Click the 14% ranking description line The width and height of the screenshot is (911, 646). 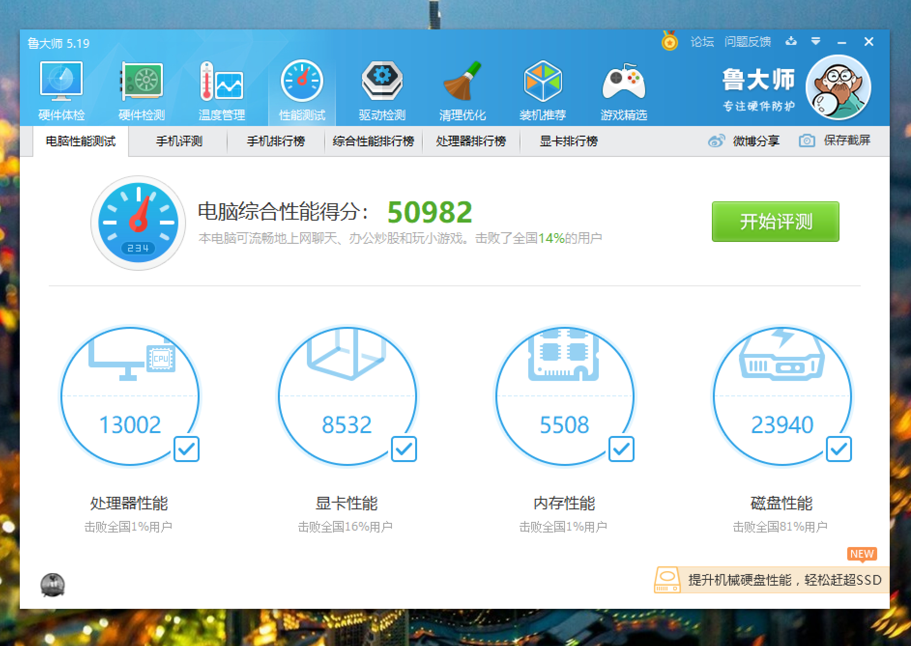400,238
